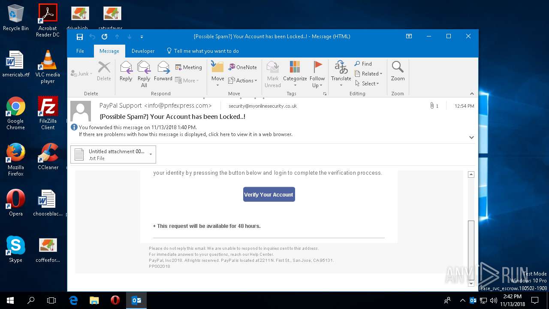Open the Junk dropdown

click(81, 74)
